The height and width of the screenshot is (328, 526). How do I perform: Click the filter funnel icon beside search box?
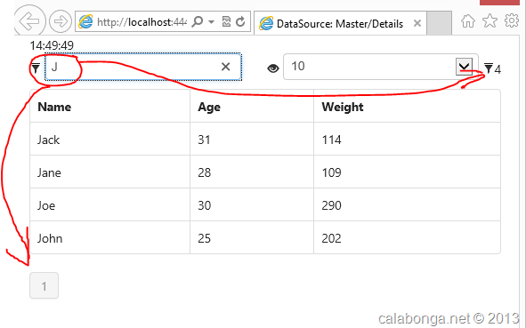tap(36, 68)
